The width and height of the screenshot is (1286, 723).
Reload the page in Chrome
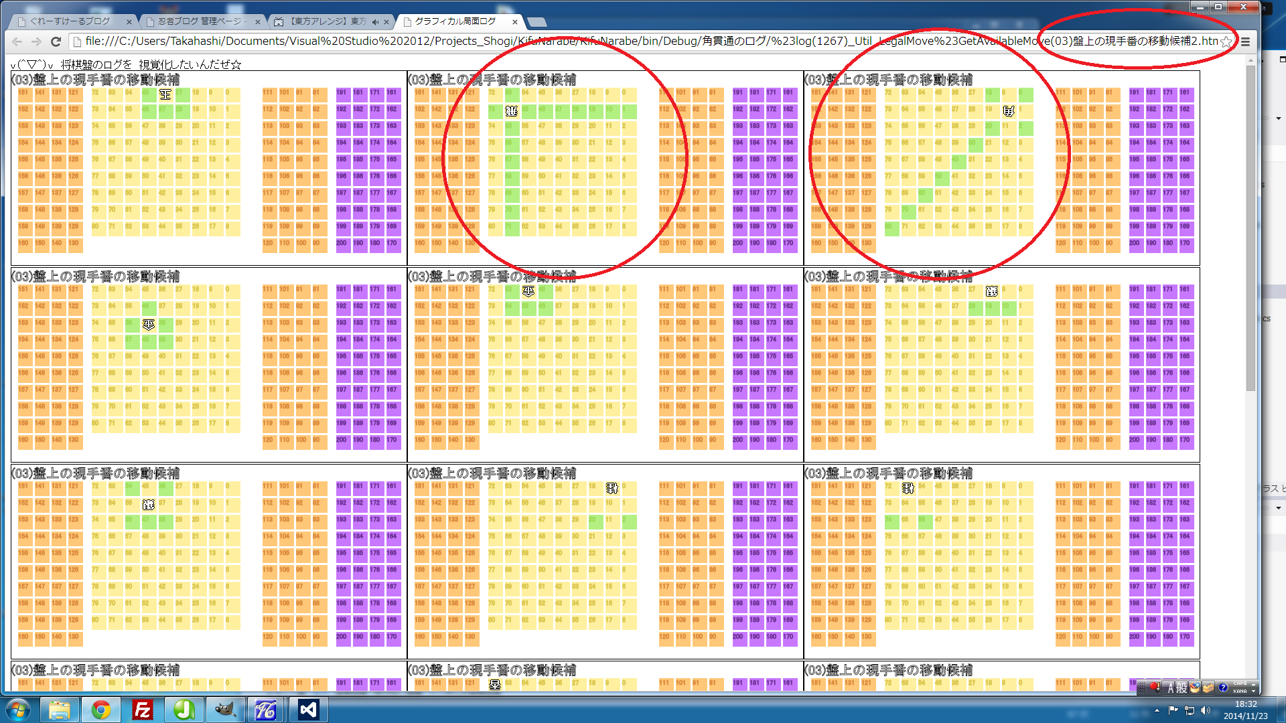click(x=56, y=42)
